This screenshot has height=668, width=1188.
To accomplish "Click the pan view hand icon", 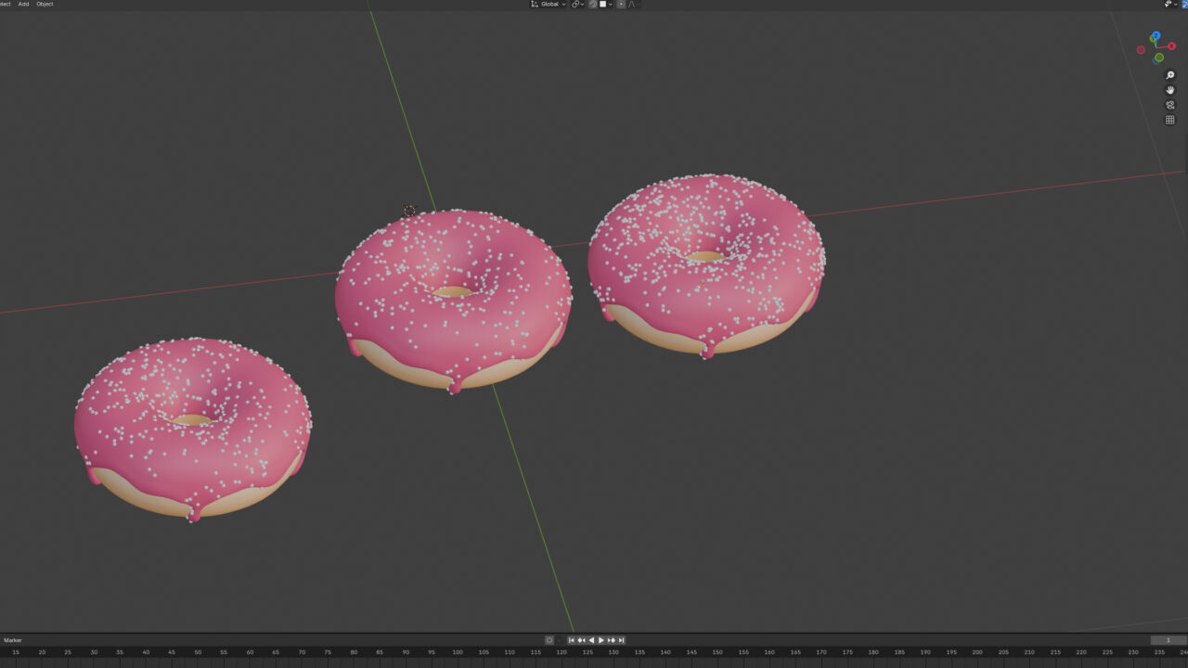I will (x=1169, y=90).
